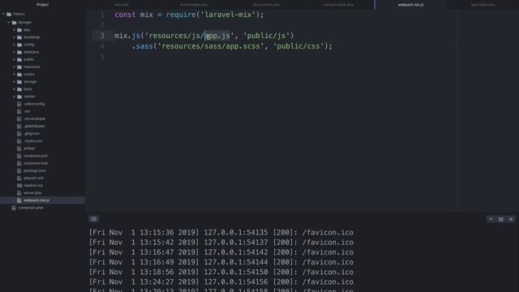Viewport: 519px width, 292px height.
Task: Click the package.json file icon
Action: pyautogui.click(x=19, y=170)
